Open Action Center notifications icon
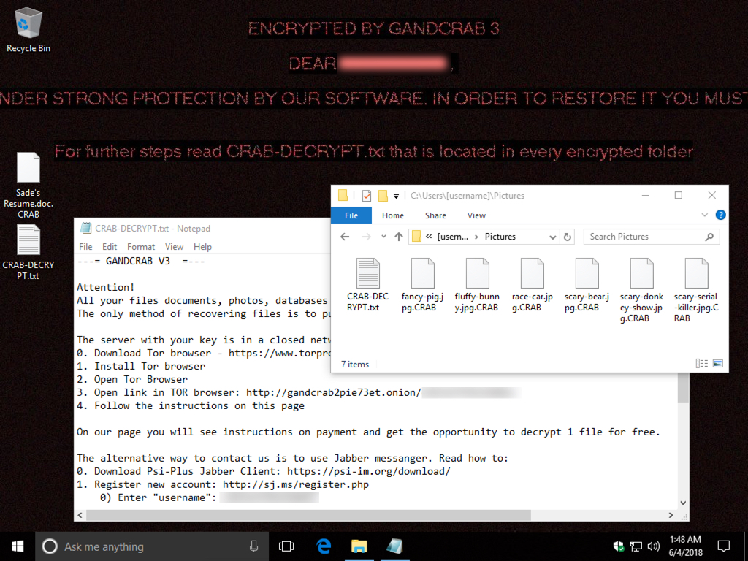 click(724, 546)
